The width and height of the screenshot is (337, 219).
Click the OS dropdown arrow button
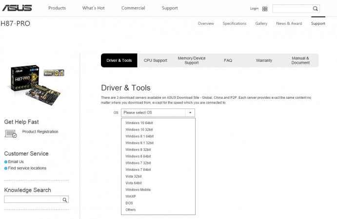pos(190,112)
